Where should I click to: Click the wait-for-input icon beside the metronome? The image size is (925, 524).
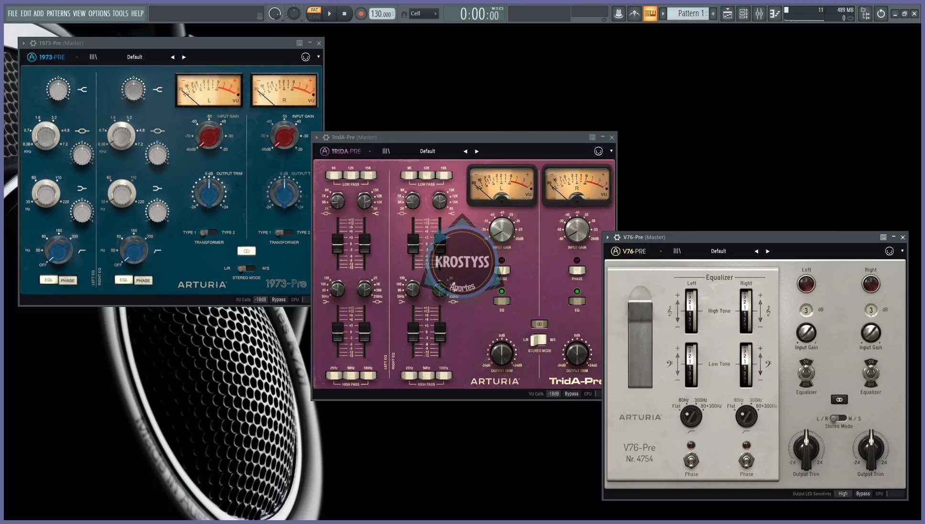pyautogui.click(x=634, y=13)
